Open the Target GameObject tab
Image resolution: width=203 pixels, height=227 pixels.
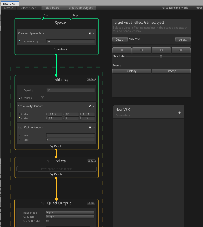(80, 8)
